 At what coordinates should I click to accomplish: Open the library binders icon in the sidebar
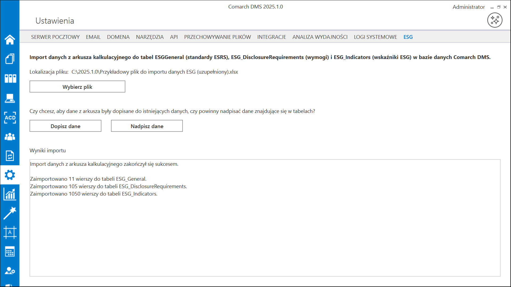(x=10, y=78)
